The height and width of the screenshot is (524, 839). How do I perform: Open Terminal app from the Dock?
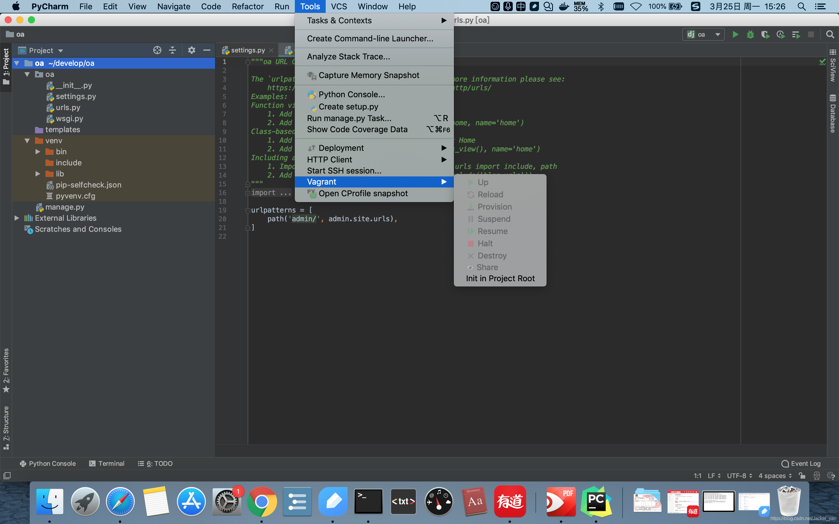click(x=368, y=501)
